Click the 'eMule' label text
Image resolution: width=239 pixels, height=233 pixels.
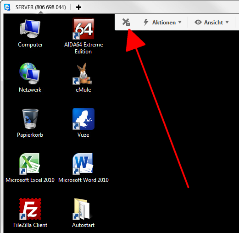click(x=83, y=90)
